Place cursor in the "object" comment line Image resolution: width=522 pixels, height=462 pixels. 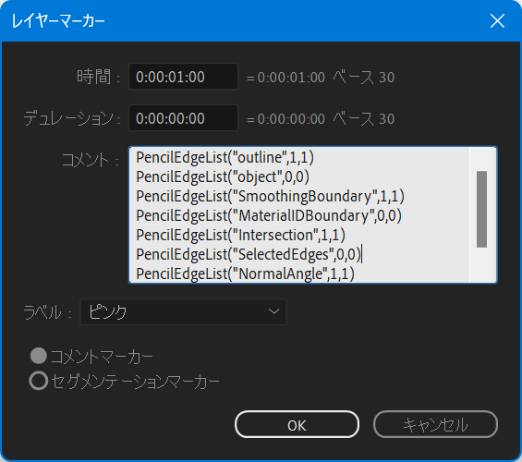click(x=223, y=176)
